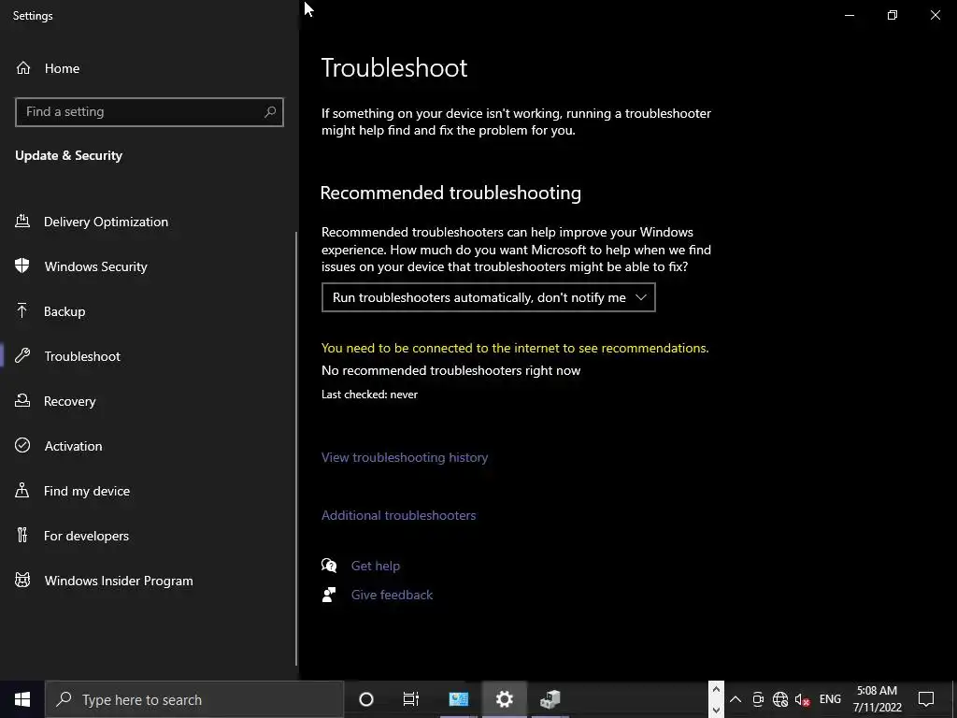Restore down the Settings window
The image size is (957, 718).
point(893,15)
